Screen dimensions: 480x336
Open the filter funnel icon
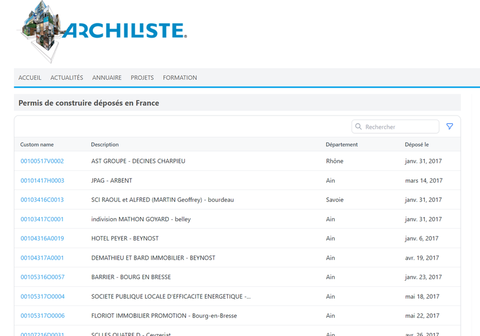point(449,126)
